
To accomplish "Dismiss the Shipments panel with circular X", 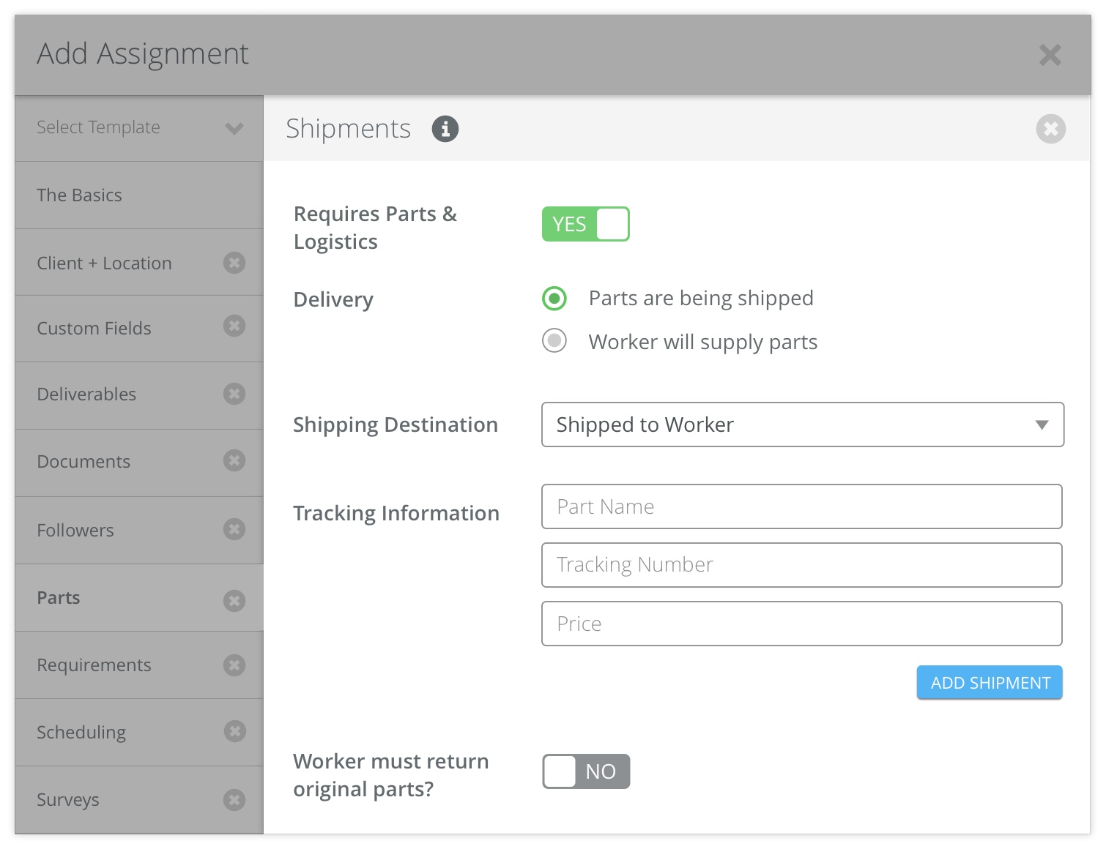I will click(1050, 129).
